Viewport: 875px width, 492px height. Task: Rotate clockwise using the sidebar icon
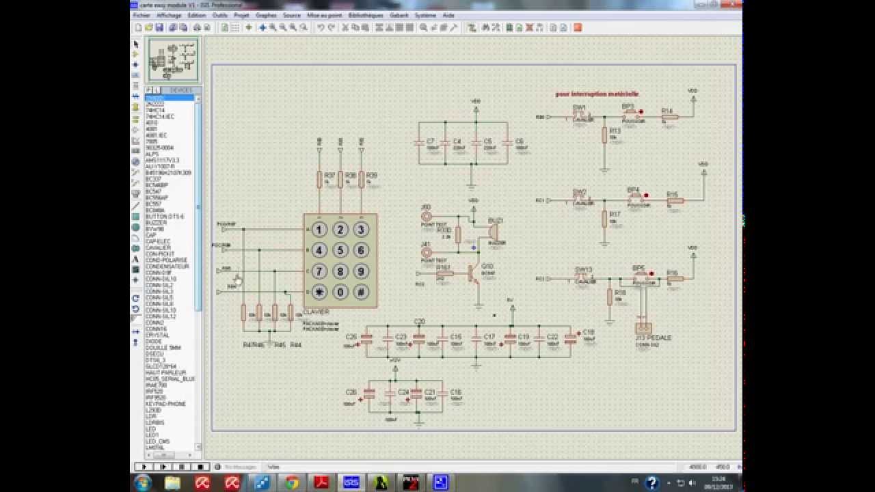(x=135, y=298)
